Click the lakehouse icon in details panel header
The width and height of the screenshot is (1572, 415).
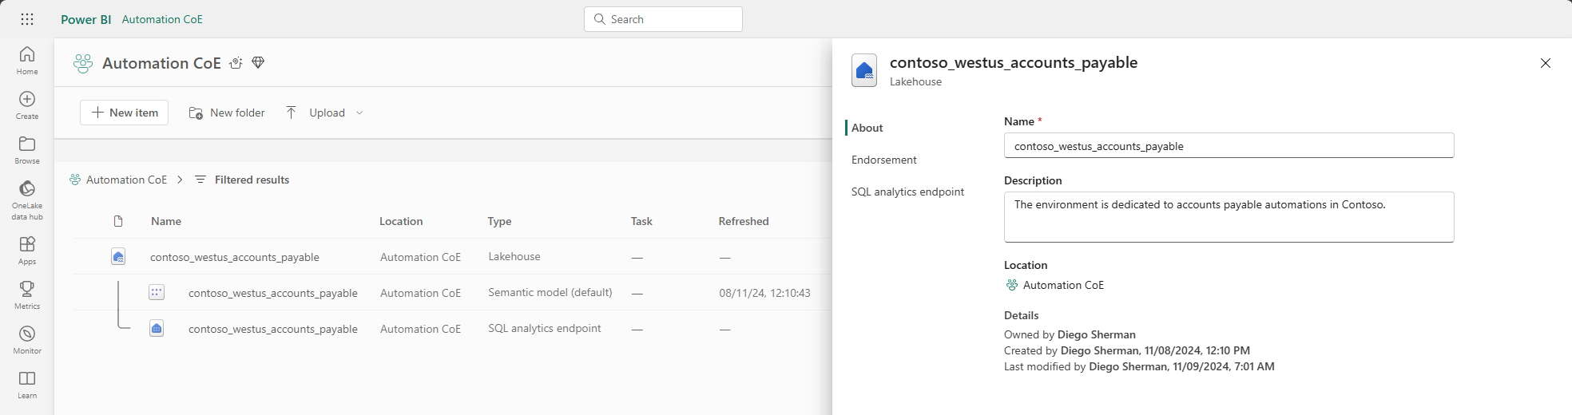tap(864, 70)
